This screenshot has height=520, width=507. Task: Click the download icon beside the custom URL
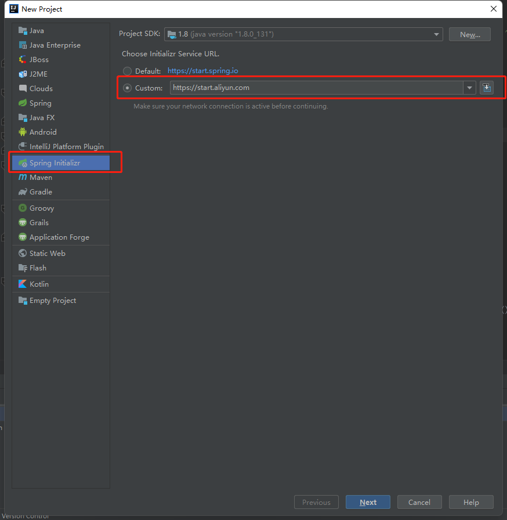point(486,88)
